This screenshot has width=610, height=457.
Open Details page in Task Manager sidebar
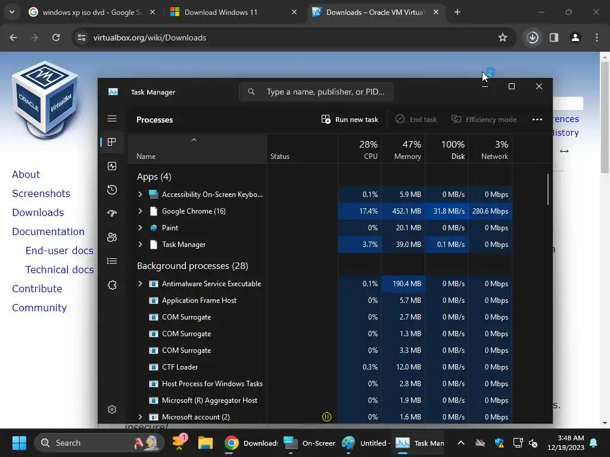point(112,261)
